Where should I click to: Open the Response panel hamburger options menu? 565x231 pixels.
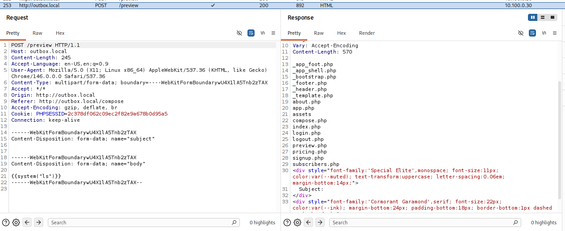point(555,33)
